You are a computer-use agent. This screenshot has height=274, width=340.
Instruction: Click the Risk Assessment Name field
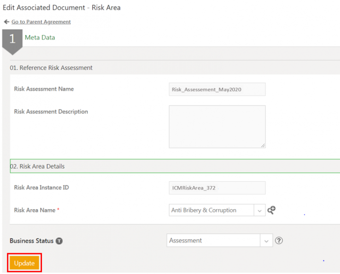217,89
